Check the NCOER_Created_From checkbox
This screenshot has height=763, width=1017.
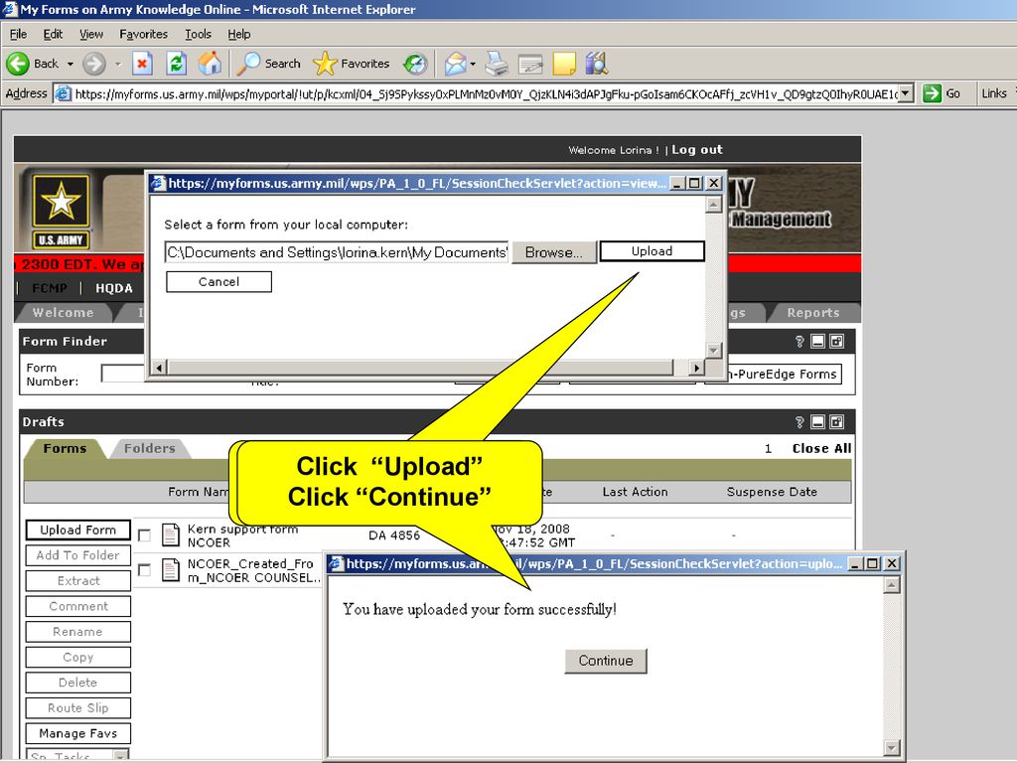[144, 569]
